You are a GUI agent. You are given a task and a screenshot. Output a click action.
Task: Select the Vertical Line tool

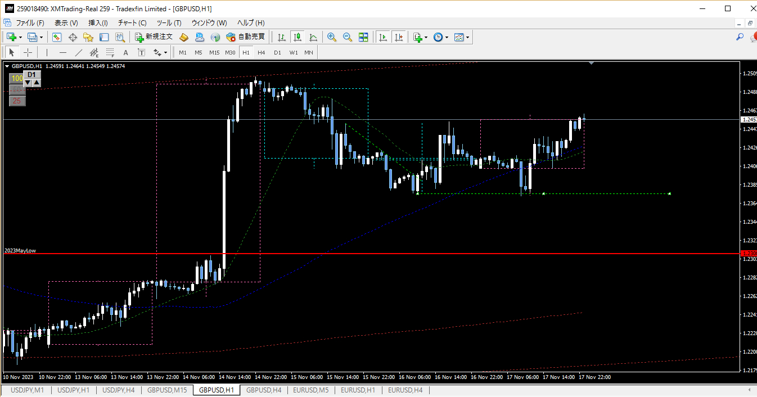click(x=47, y=52)
